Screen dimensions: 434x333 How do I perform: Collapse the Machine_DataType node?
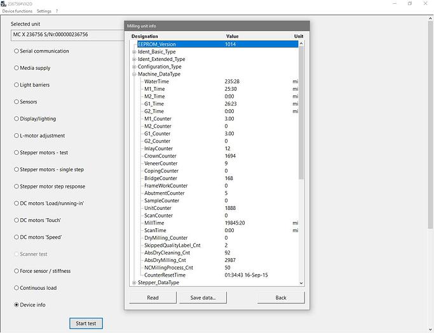point(134,74)
